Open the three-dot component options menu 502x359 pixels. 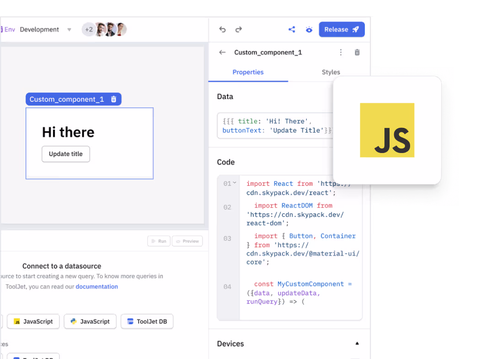point(341,53)
